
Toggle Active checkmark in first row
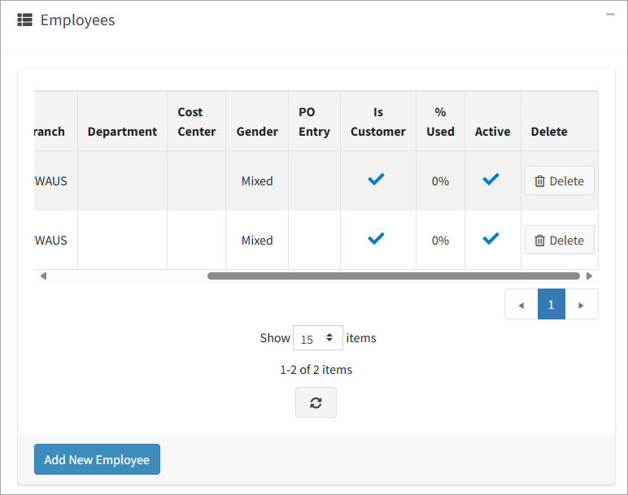[491, 180]
